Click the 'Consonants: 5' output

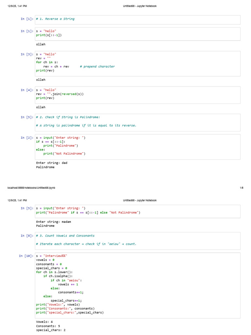coord(48,326)
